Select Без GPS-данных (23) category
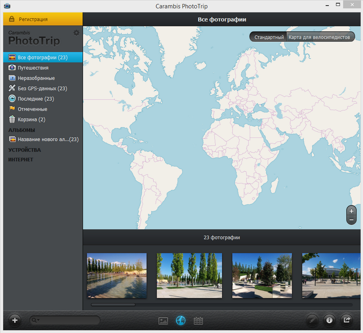This screenshot has height=333, width=363. pyautogui.click(x=42, y=88)
